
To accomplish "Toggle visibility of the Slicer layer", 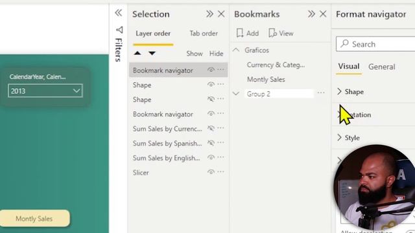I will [x=211, y=172].
